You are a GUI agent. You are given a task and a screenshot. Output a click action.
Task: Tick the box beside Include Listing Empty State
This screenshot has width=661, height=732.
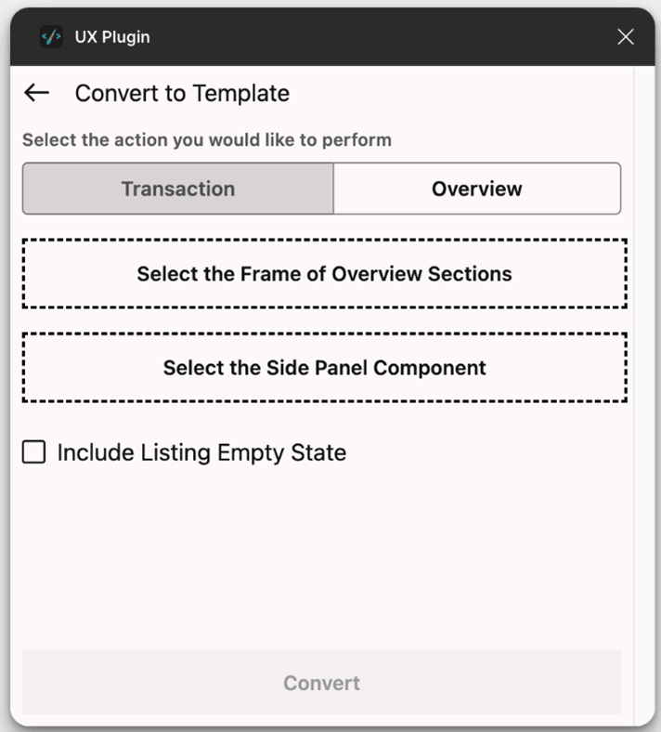(x=34, y=452)
